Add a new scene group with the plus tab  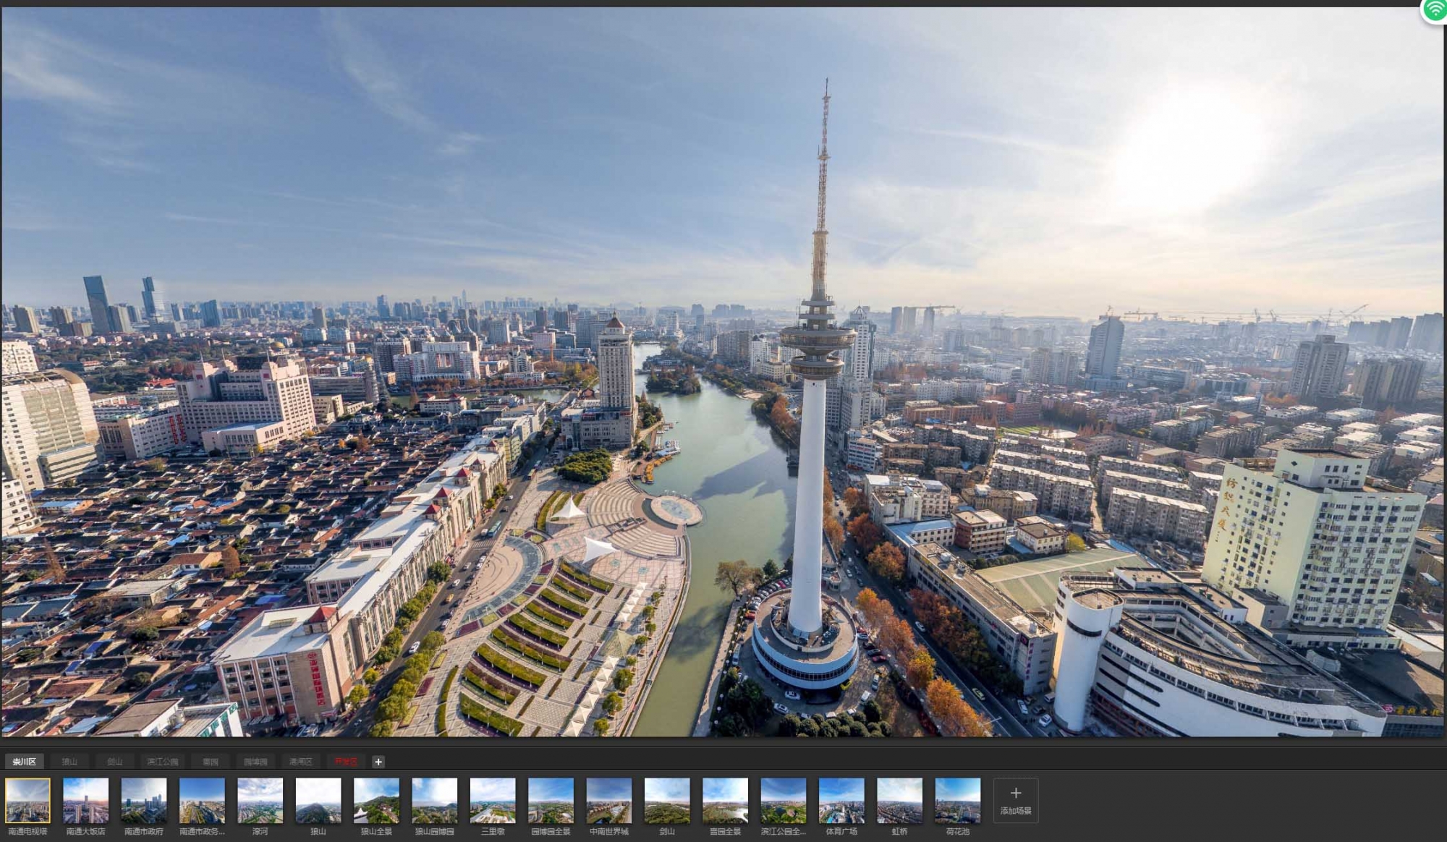coord(378,762)
